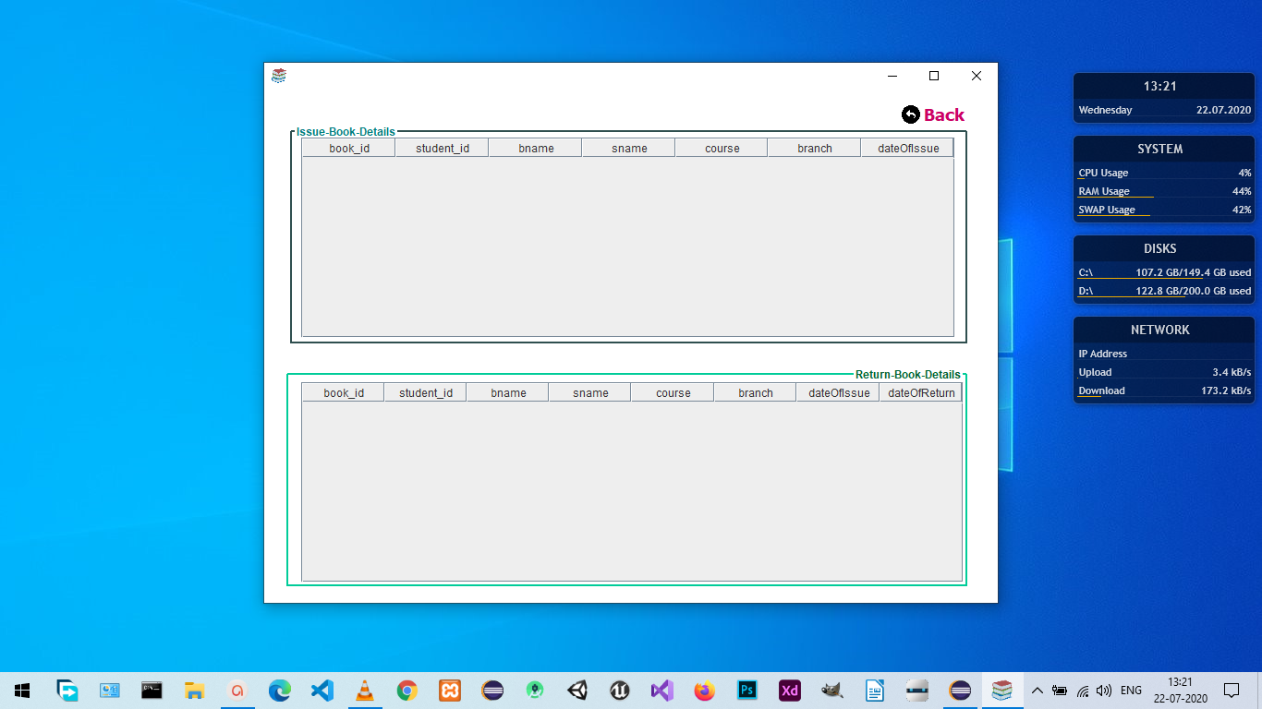Screen dimensions: 1262x709
Task: Open the Windows Start menu
Action: 22,690
